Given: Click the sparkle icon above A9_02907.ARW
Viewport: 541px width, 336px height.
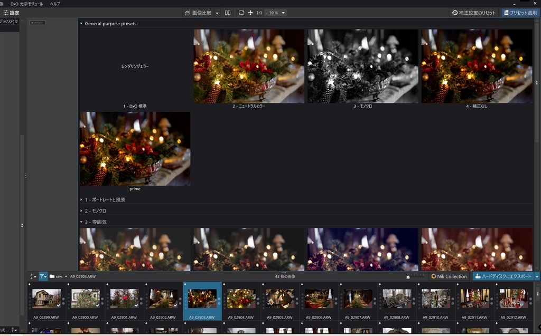Looking at the screenshot, I should (341, 284).
